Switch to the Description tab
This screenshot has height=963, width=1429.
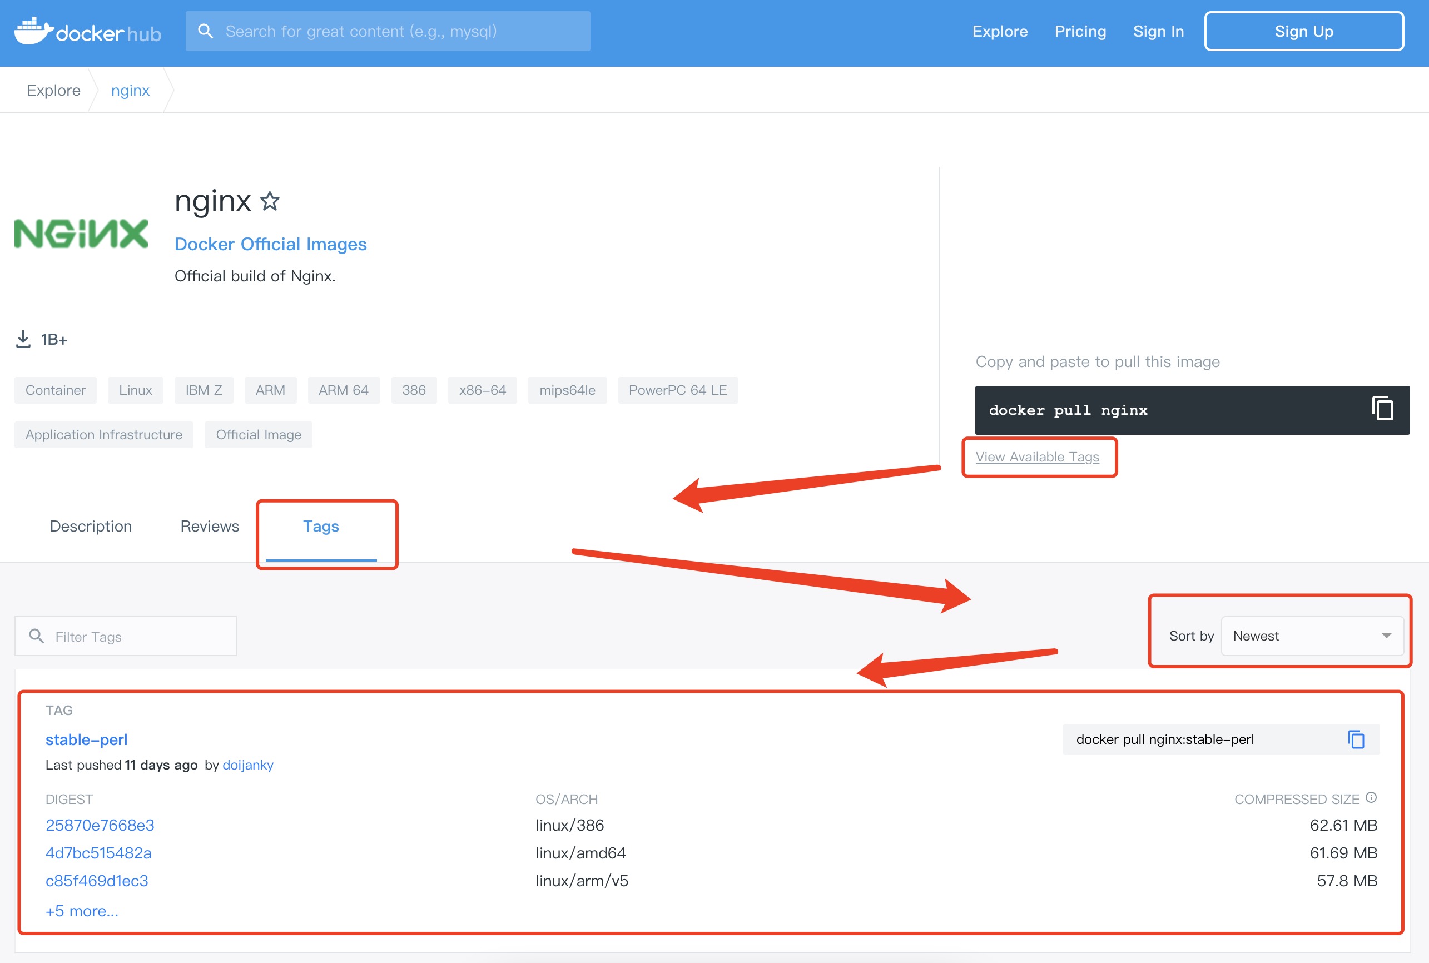(x=91, y=527)
